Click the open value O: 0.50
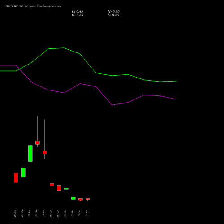Screen dimensions: 224x224 pos(78,15)
